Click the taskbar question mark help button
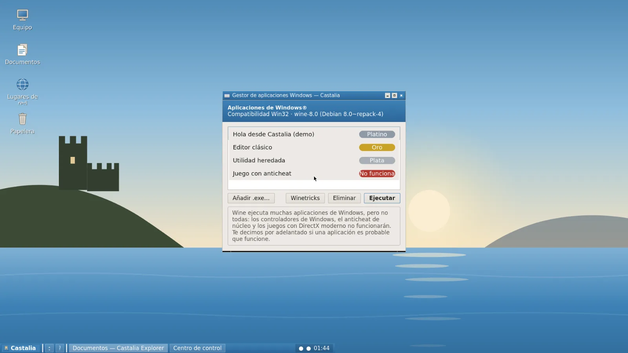The image size is (628, 353). tap(60, 348)
